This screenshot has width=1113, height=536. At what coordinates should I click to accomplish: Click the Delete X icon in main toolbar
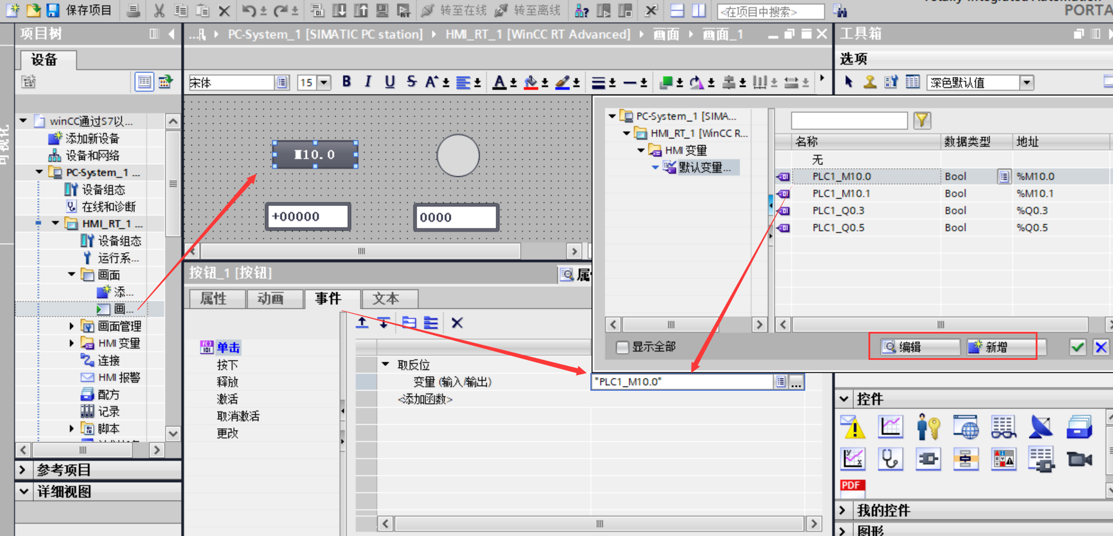224,10
